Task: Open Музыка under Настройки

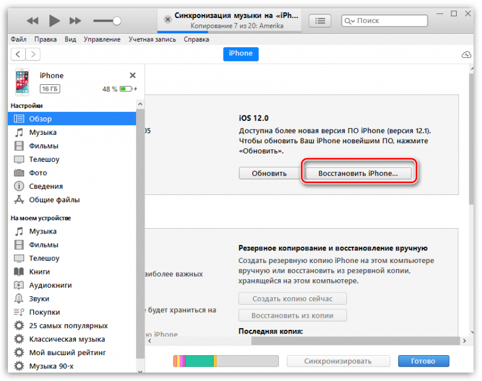Action: (x=72, y=132)
